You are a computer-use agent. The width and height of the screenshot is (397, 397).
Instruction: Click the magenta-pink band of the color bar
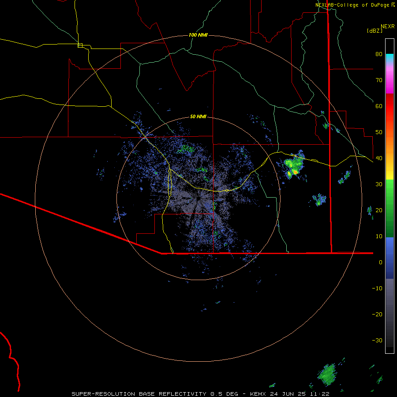pyautogui.click(x=390, y=79)
